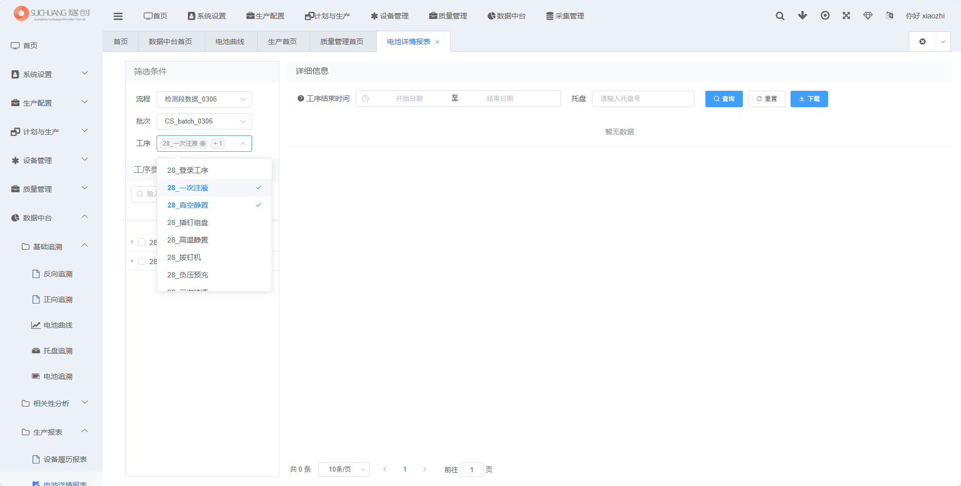
Task: Toggle fullscreen with the expand icon
Action: pos(847,15)
